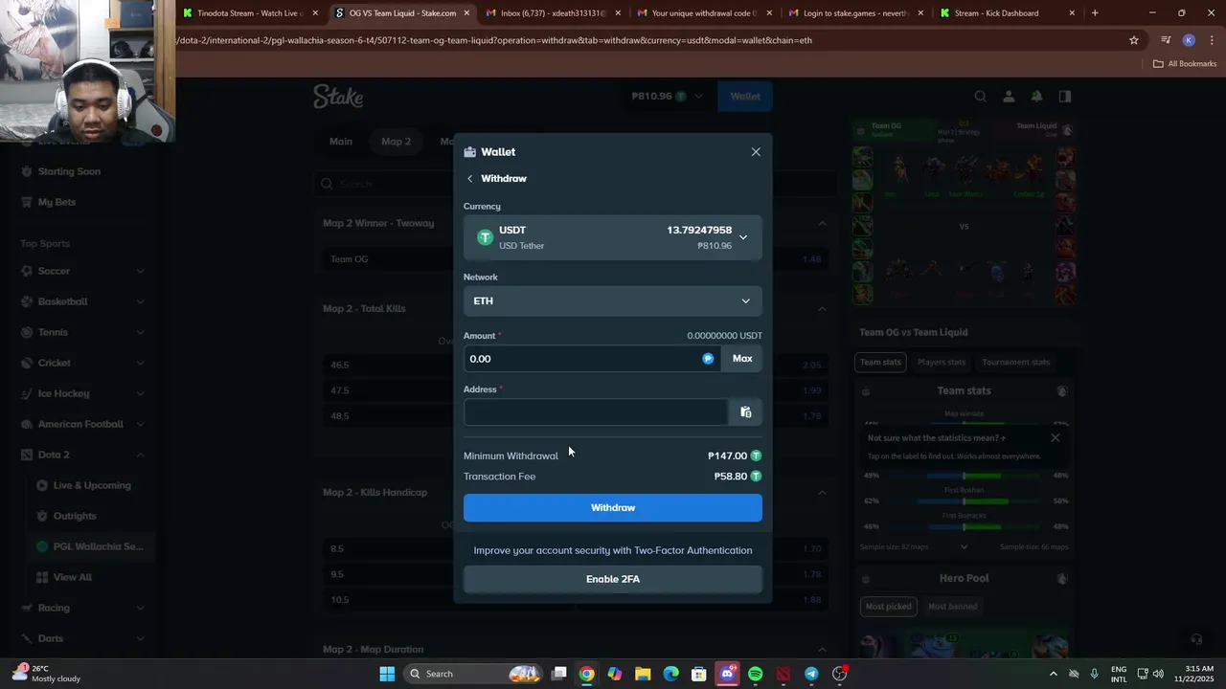This screenshot has height=689, width=1226.
Task: Select the Tournament stats tab
Action: (x=1015, y=363)
